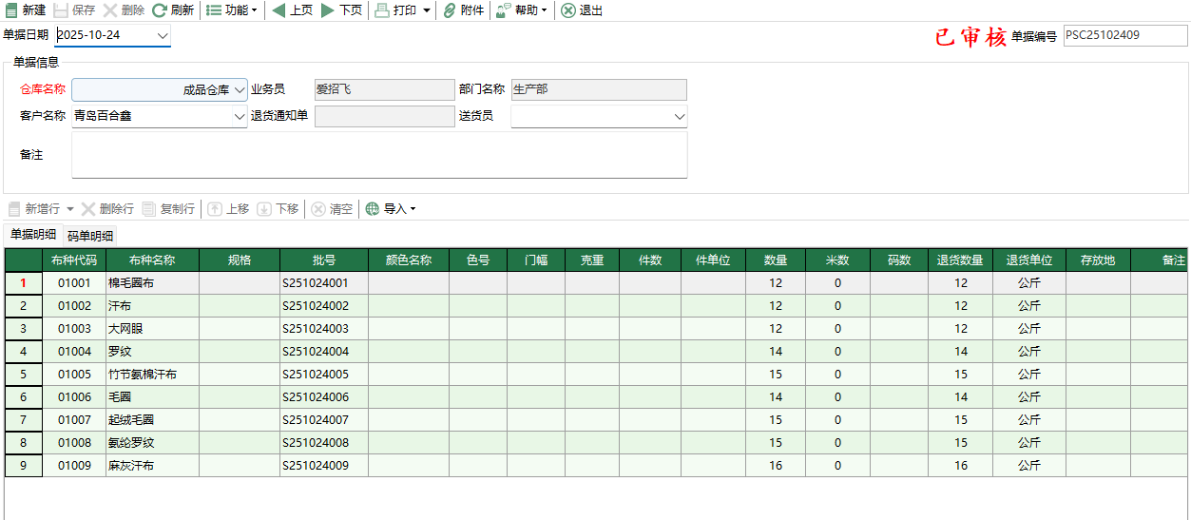Image resolution: width=1191 pixels, height=520 pixels.
Task: Click the 打印 (Print) button
Action: point(395,10)
